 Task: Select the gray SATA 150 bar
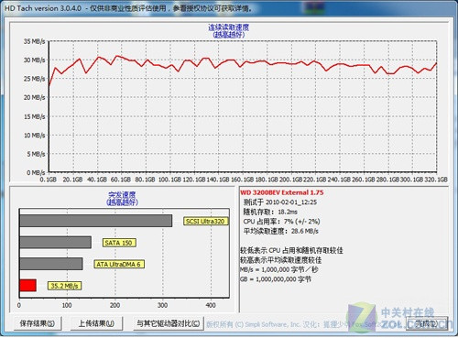point(55,242)
